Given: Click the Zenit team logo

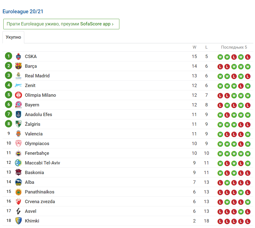Looking at the screenshot, I should (18, 85).
